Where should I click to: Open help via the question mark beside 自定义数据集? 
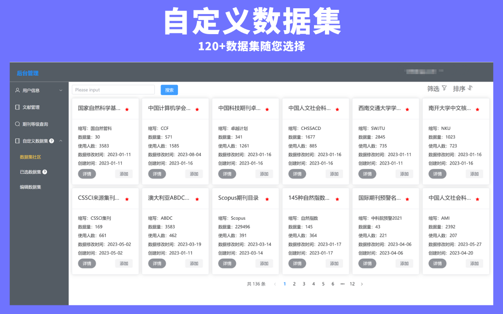[x=52, y=141]
